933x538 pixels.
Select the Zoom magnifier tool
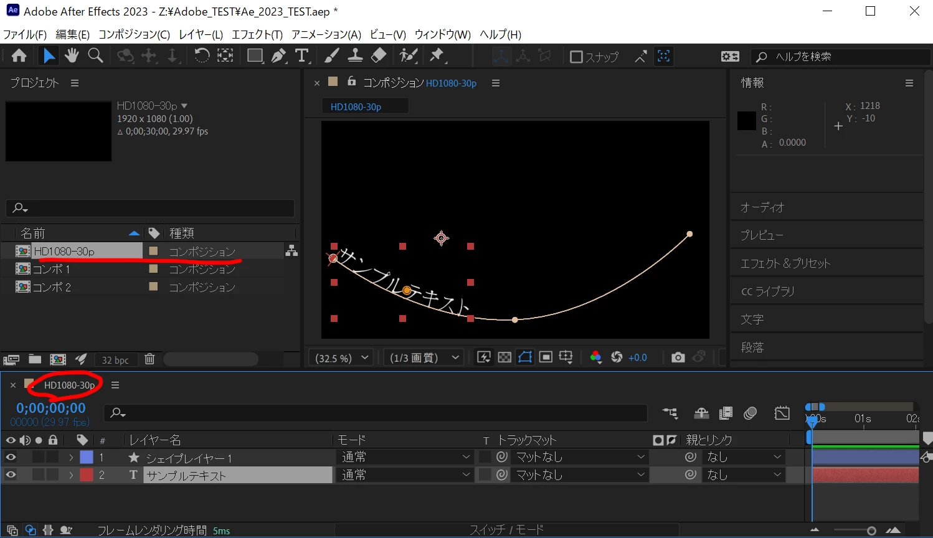coord(95,56)
